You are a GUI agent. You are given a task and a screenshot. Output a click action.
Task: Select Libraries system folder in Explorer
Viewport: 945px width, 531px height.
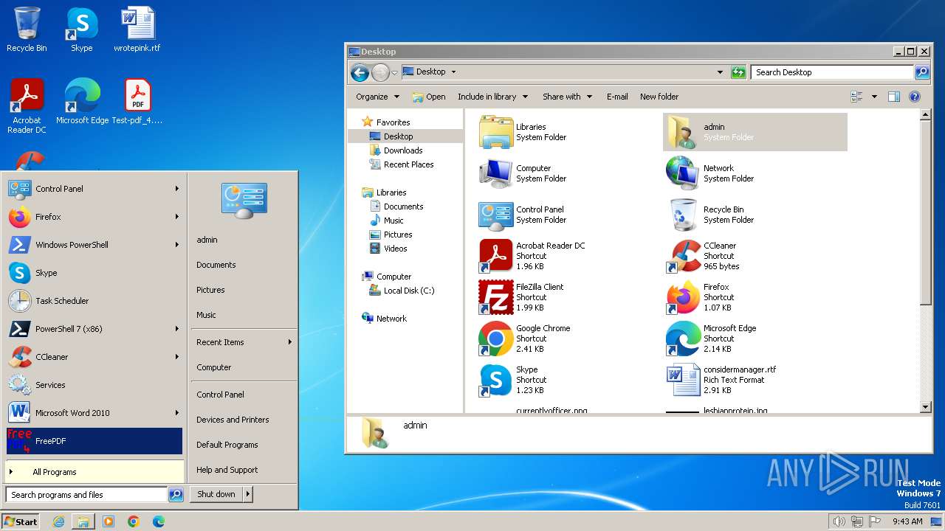pyautogui.click(x=523, y=132)
